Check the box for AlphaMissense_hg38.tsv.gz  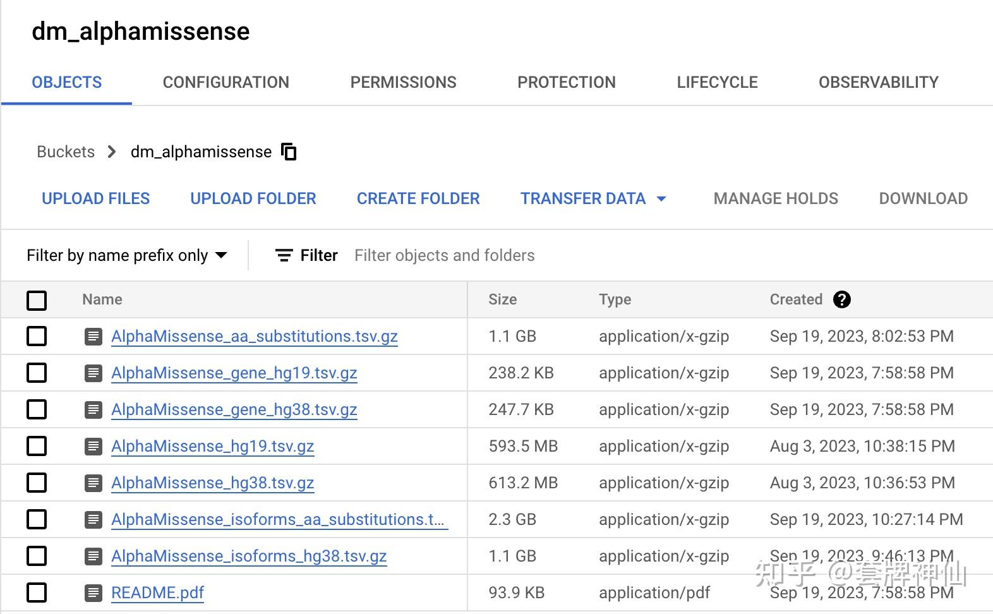point(37,483)
